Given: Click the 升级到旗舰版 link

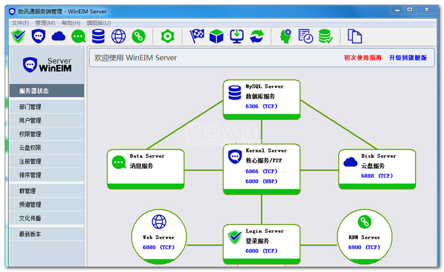Looking at the screenshot, I should pyautogui.click(x=408, y=58).
